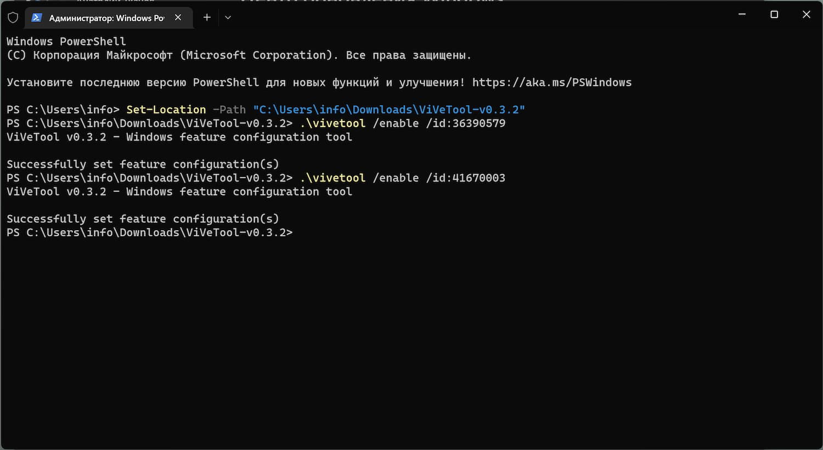823x450 pixels.
Task: Maximize the terminal window
Action: pyautogui.click(x=774, y=15)
